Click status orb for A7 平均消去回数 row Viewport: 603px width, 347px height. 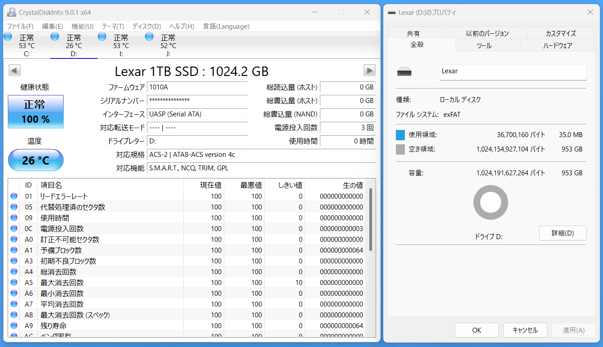tap(14, 304)
